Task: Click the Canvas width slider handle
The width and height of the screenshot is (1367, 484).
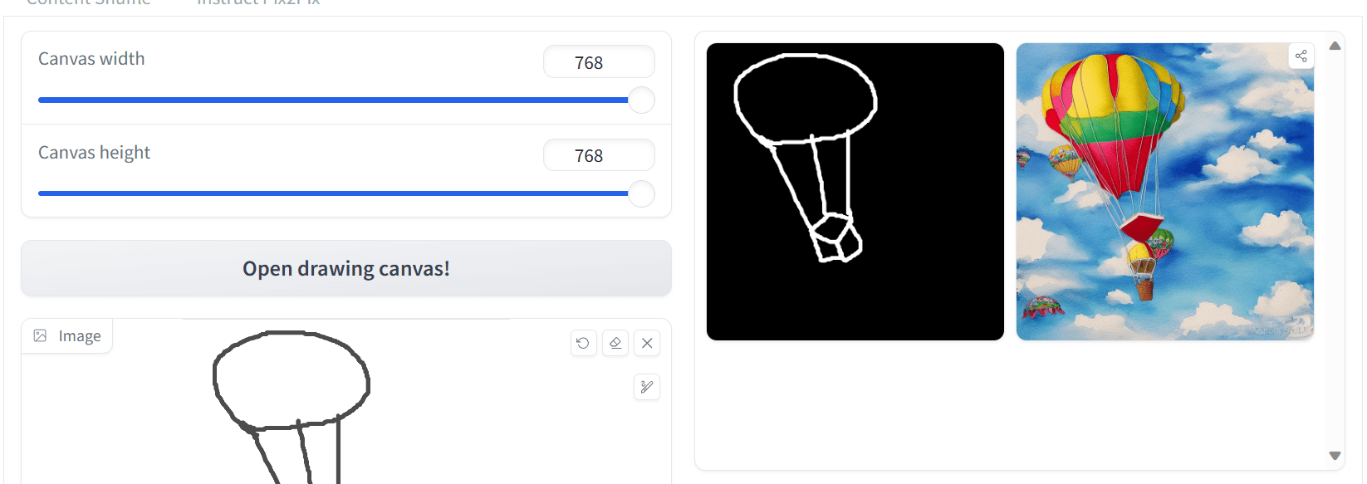Action: point(641,100)
